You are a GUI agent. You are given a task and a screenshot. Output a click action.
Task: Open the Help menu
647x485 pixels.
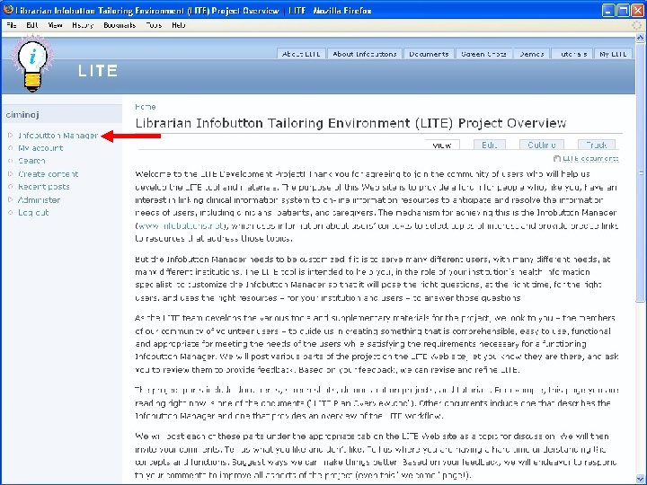[x=178, y=25]
